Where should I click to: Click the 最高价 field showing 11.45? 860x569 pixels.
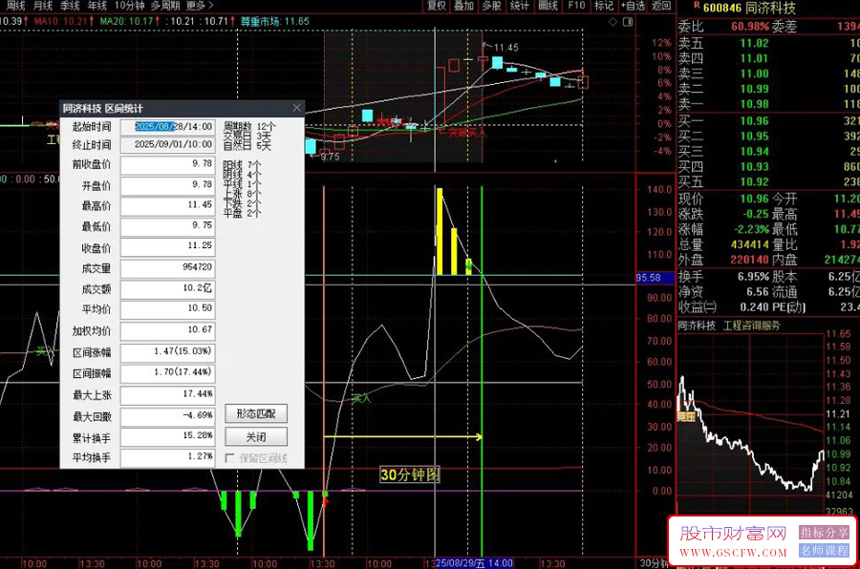pyautogui.click(x=168, y=205)
